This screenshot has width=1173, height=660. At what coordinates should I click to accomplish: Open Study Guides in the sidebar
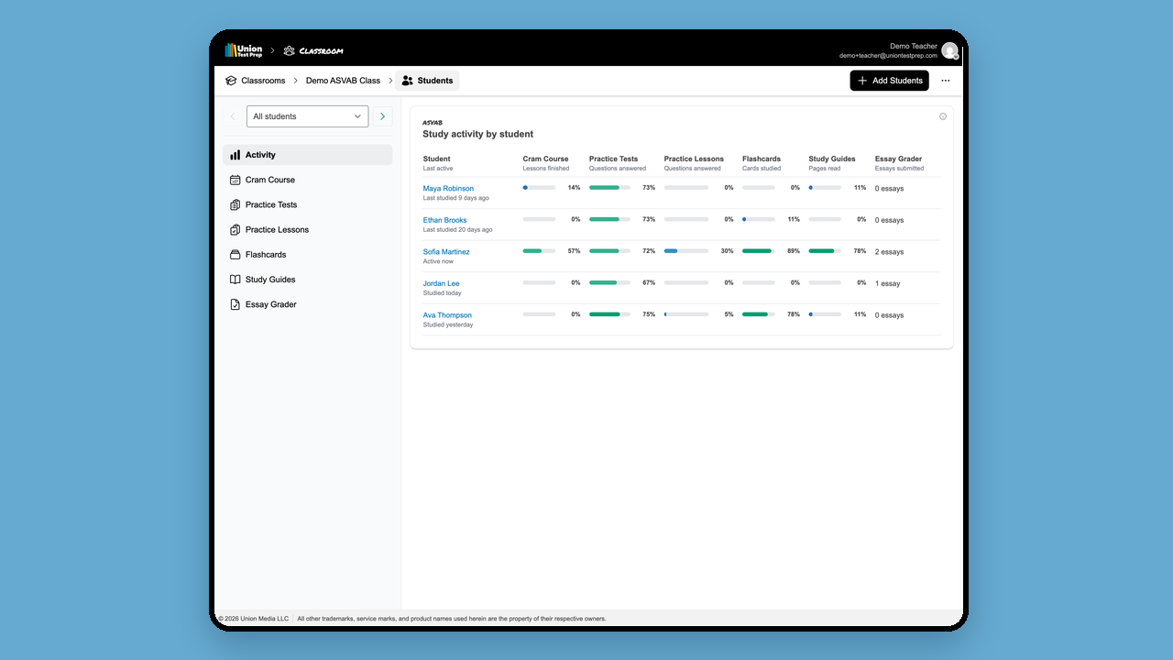pos(307,280)
